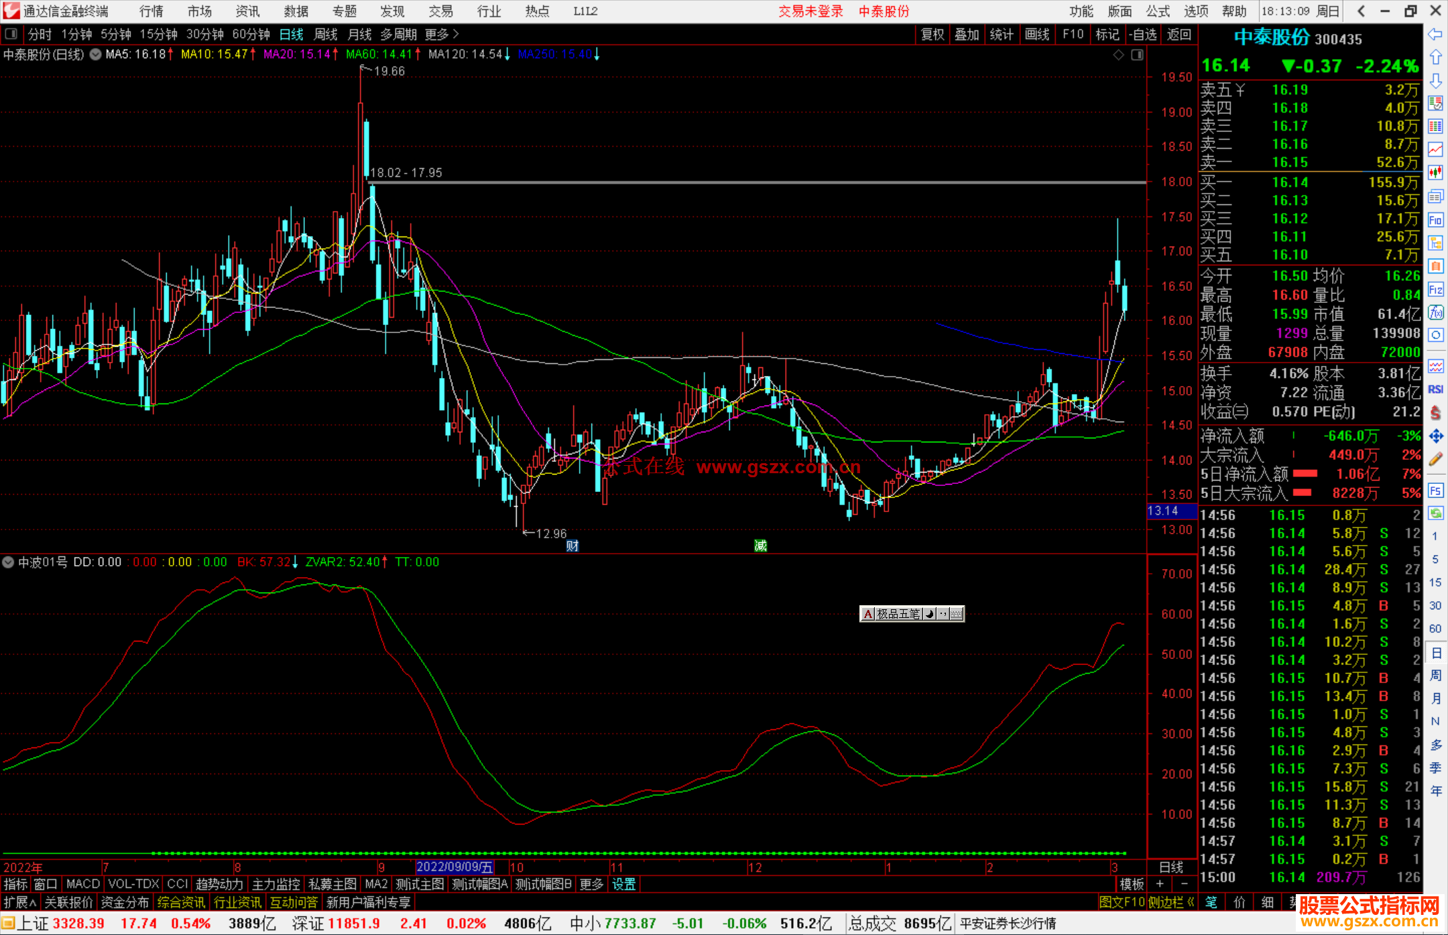Click the RSI indicator sidebar icon
This screenshot has width=1448, height=935.
click(1435, 389)
